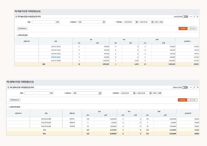
Task: Click shop 검색 button next to 상점 field, top panel
Action: tap(57, 22)
